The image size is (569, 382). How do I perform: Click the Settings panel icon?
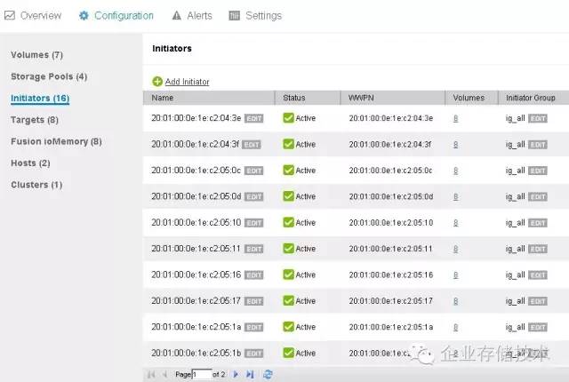click(235, 16)
